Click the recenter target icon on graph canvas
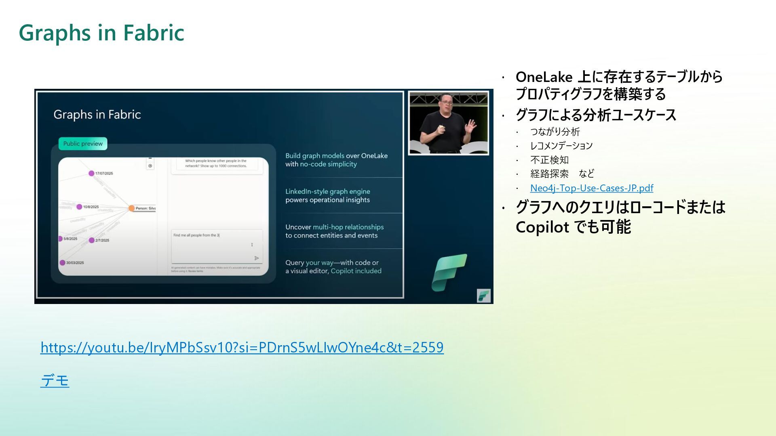The width and height of the screenshot is (776, 436). 150,166
